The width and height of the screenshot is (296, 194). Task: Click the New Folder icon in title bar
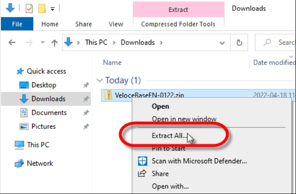[42, 8]
